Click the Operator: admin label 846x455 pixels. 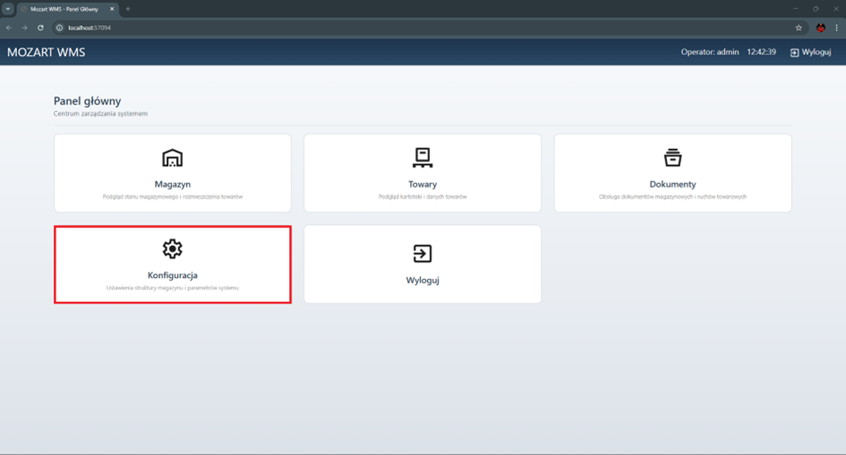[x=709, y=53]
